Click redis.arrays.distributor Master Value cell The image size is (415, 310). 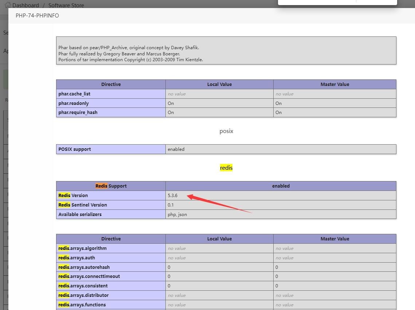(x=285, y=295)
